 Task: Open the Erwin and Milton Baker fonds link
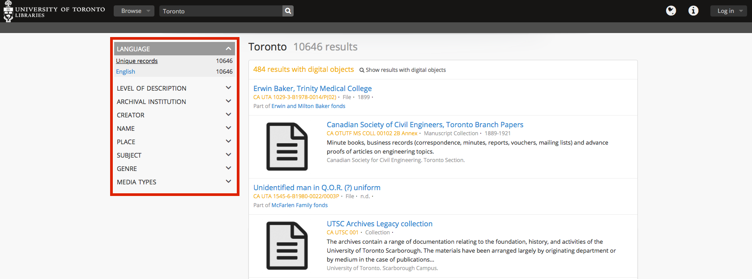pyautogui.click(x=308, y=106)
